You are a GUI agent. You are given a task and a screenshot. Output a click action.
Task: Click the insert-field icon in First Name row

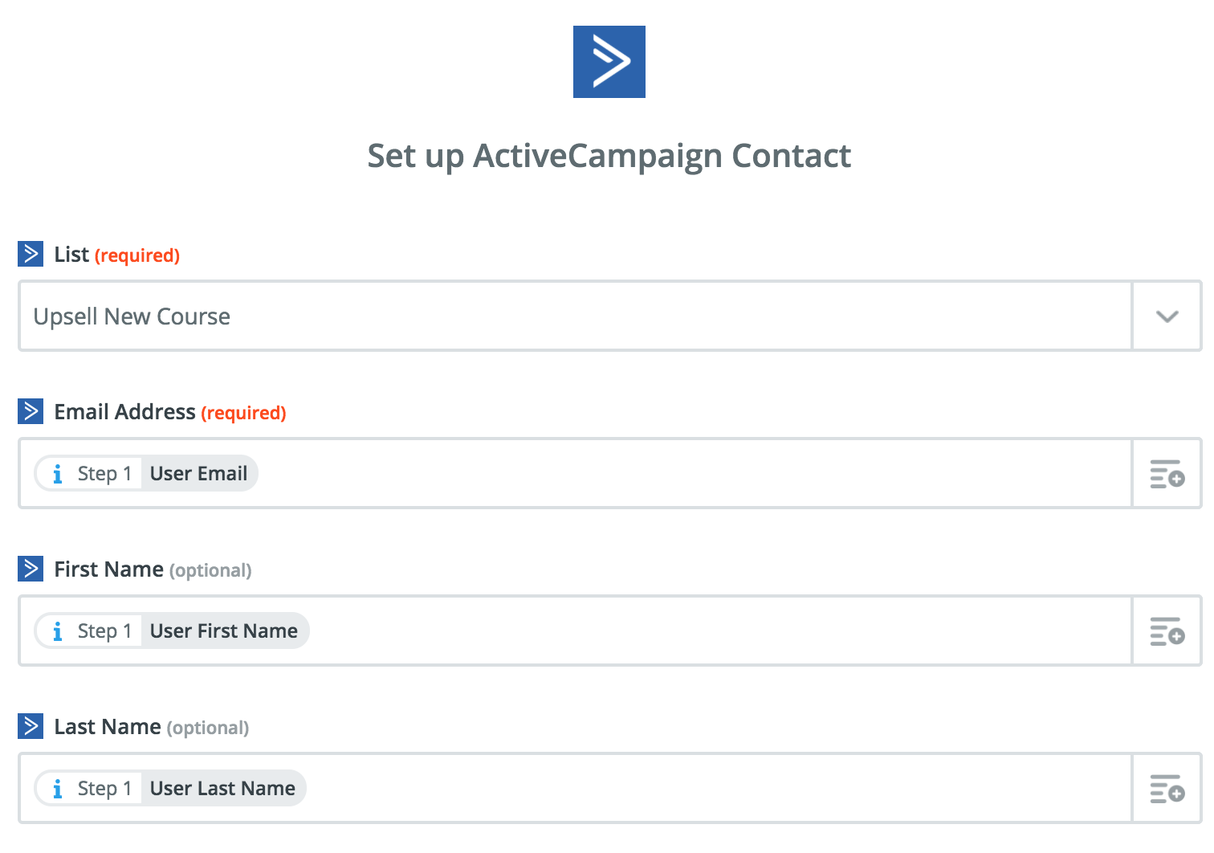1167,631
